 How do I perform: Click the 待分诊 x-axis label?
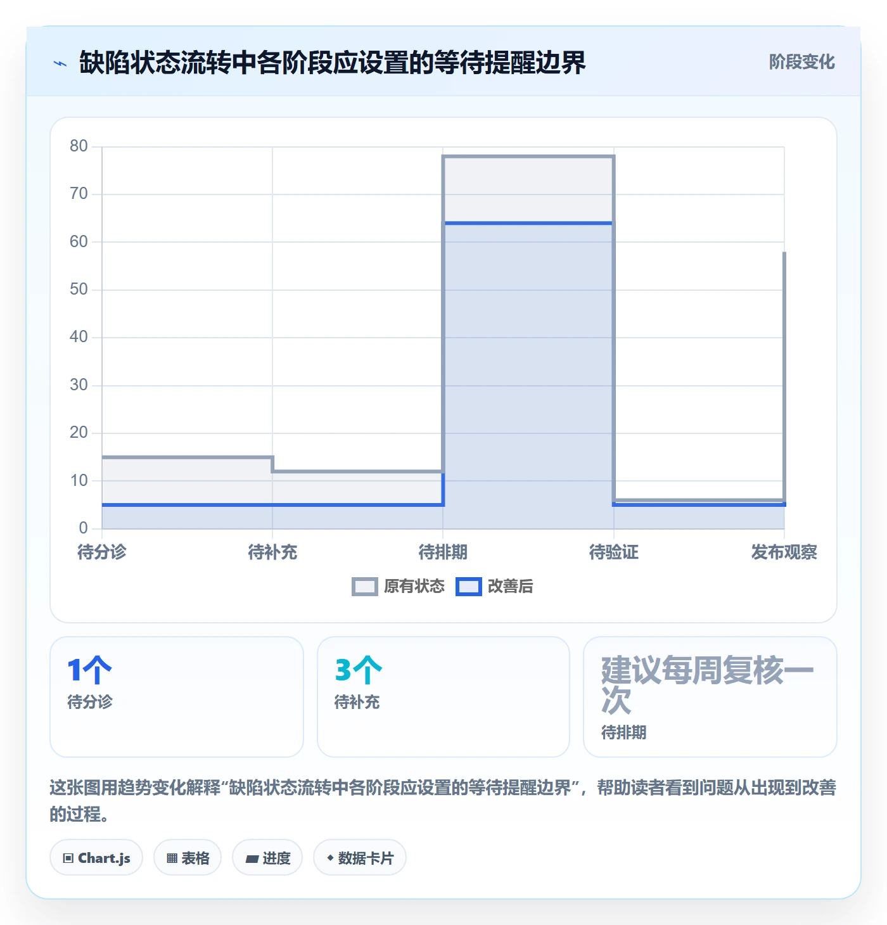(x=102, y=552)
